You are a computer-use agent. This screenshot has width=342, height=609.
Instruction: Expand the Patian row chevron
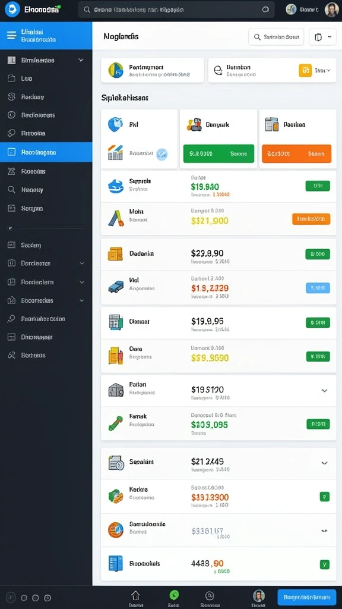pos(325,391)
